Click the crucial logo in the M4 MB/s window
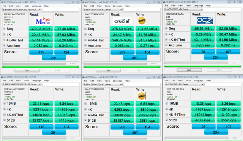 (x=122, y=21)
